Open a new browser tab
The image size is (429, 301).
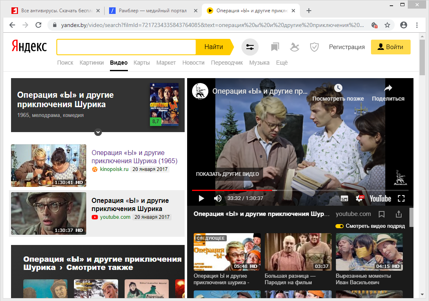click(309, 11)
